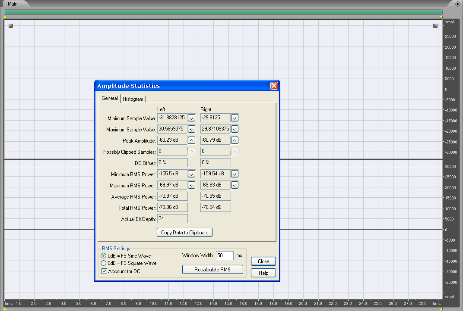The image size is (463, 311).
Task: Click Right Maximum Sample Value field
Action: 215,129
